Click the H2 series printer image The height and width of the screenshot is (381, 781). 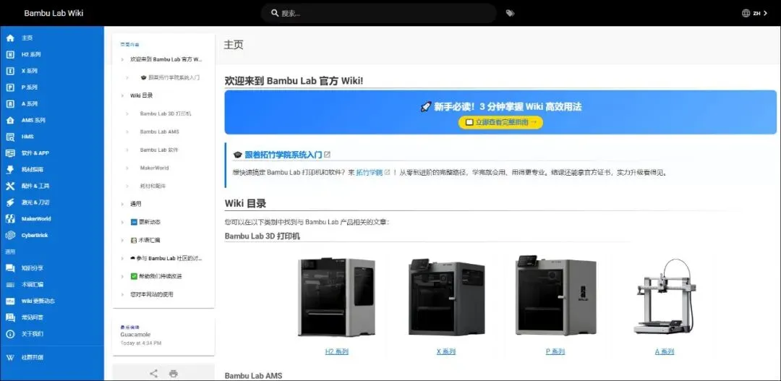point(336,297)
